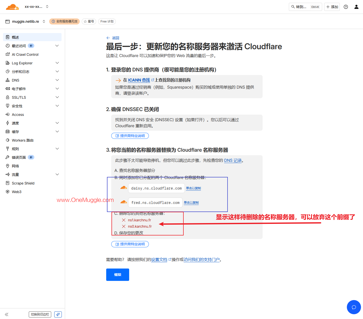Screen dimensions: 363x319
Task: Click the Access sidebar icon
Action: coord(8,114)
